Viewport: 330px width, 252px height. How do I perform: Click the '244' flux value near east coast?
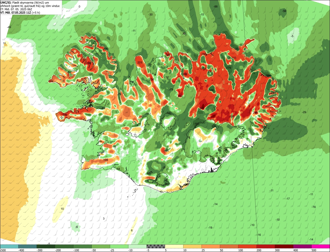coord(273,93)
